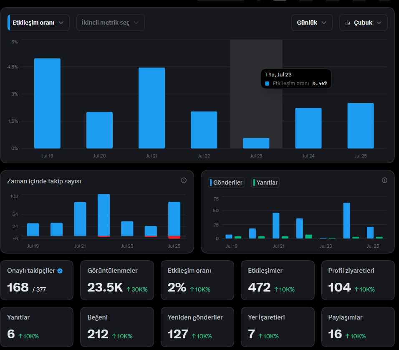Select the Profil ziyaretleri stat card

[358, 280]
